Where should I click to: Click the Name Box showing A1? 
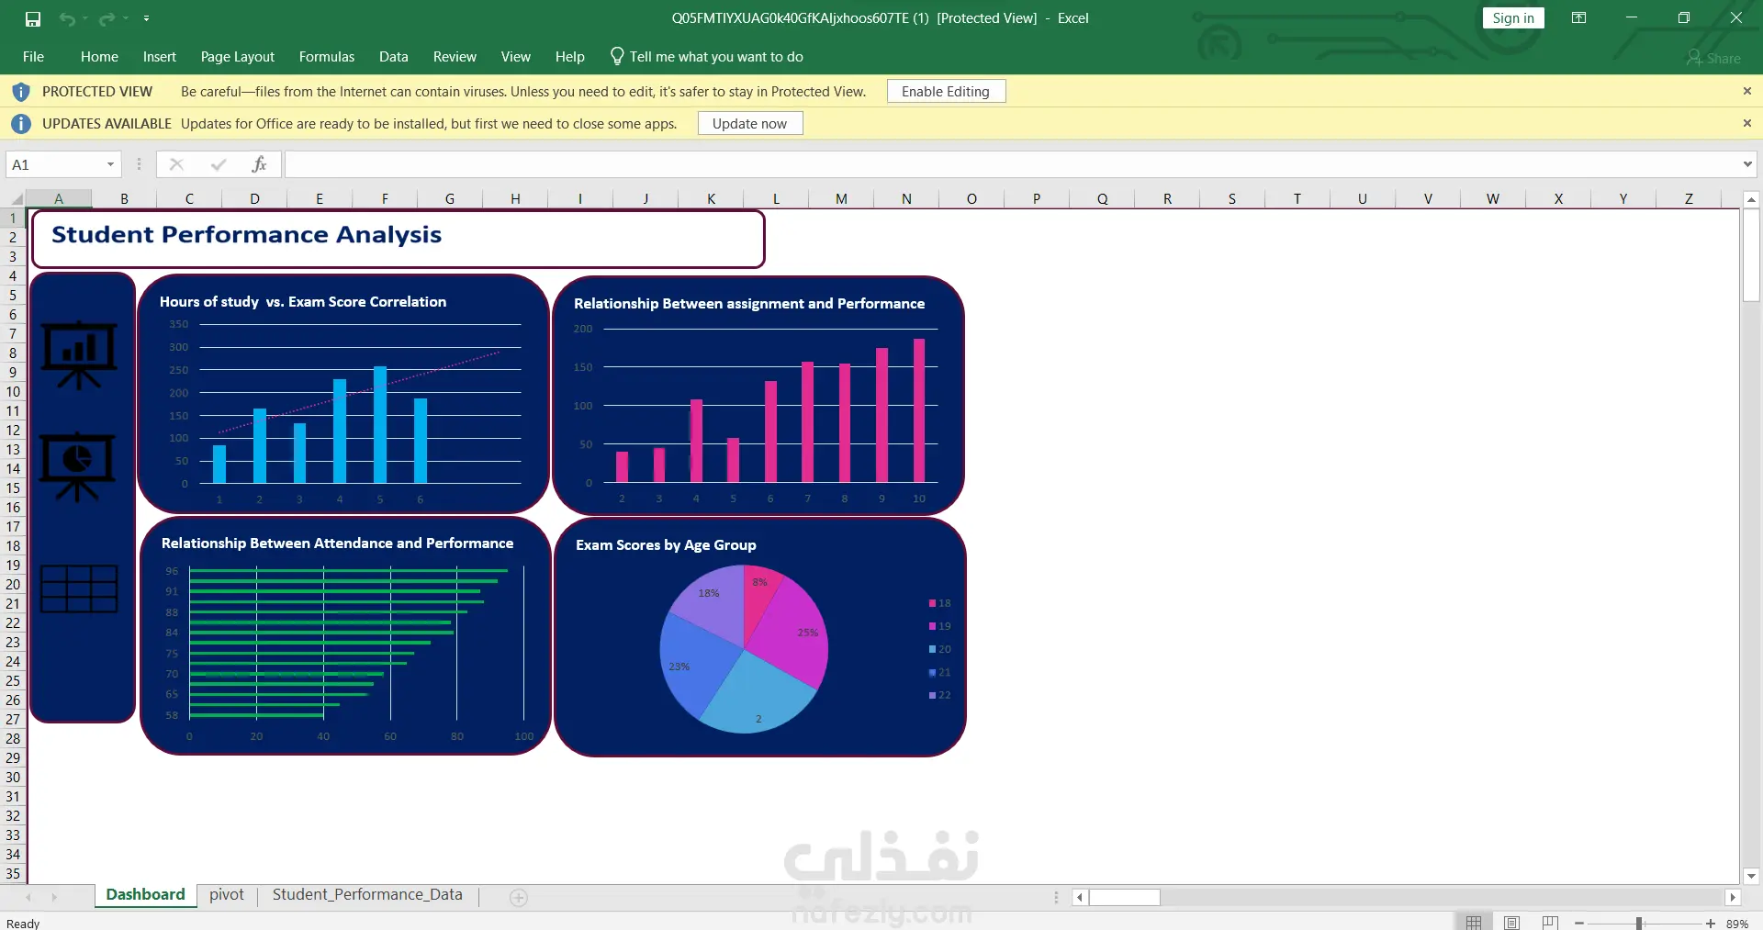tap(55, 164)
